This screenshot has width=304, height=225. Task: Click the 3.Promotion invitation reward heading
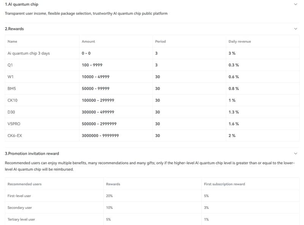point(32,154)
